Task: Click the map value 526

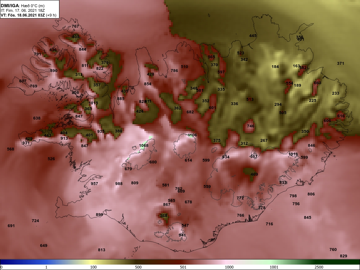Action: point(51,159)
